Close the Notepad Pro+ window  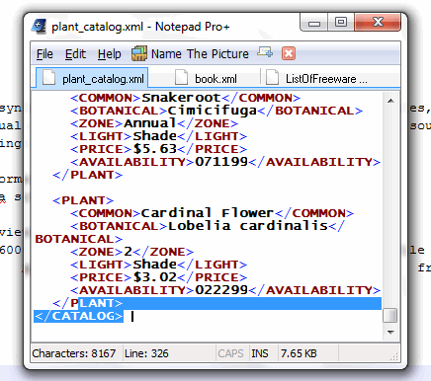click(x=378, y=23)
